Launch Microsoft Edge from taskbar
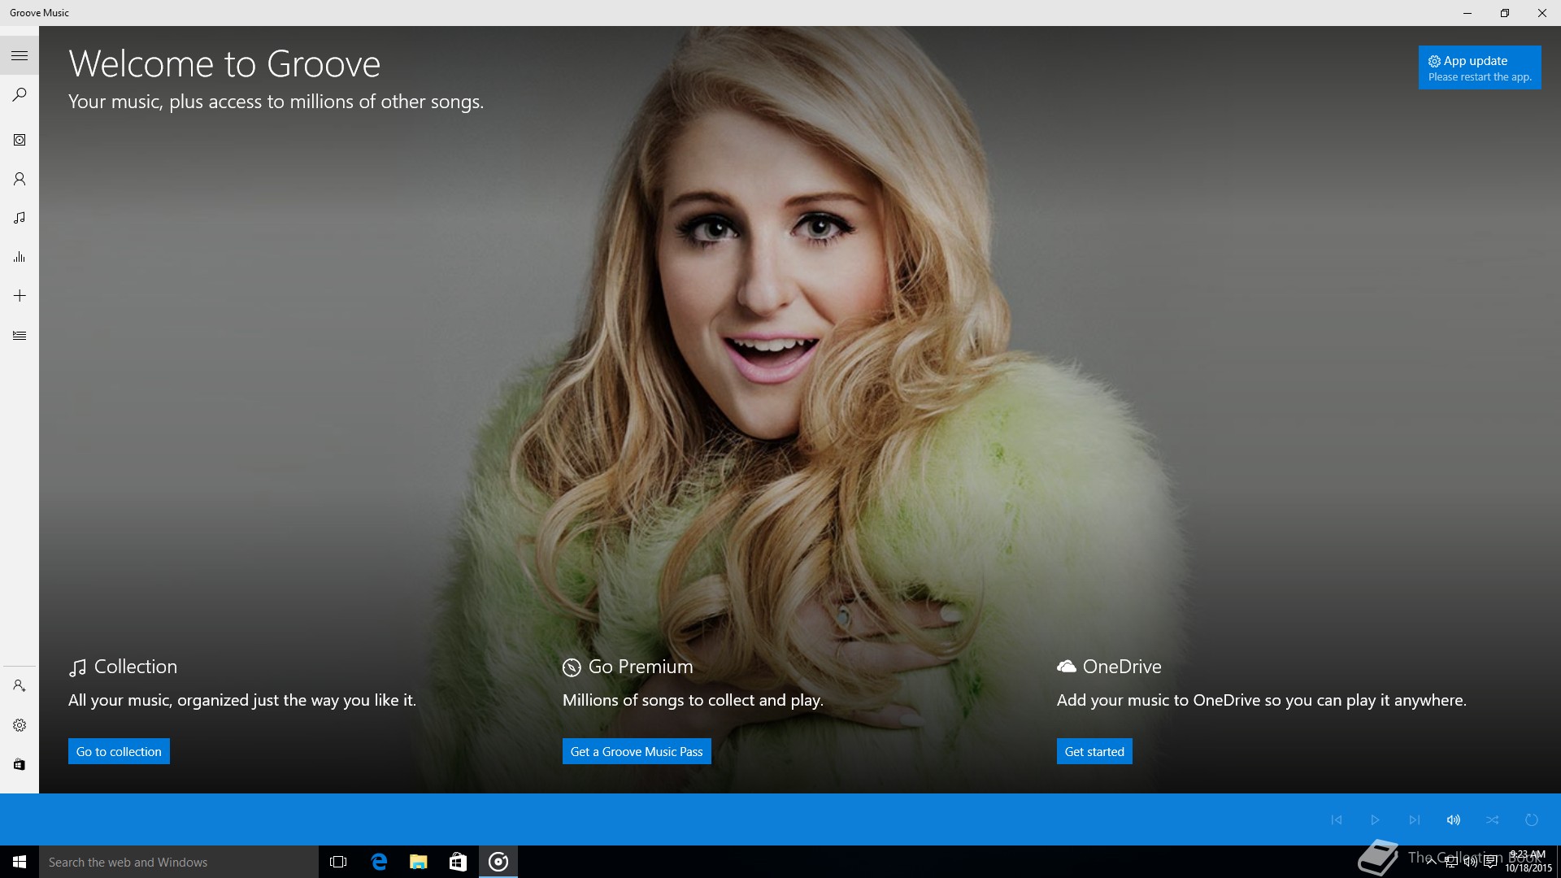The height and width of the screenshot is (878, 1561). tap(379, 862)
